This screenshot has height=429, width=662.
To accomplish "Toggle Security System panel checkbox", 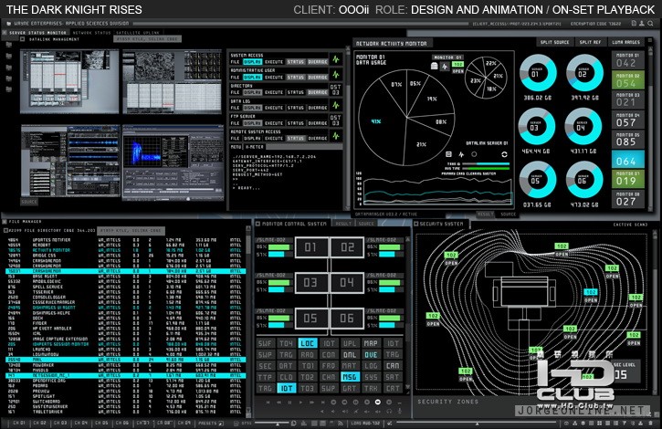I will click(415, 224).
